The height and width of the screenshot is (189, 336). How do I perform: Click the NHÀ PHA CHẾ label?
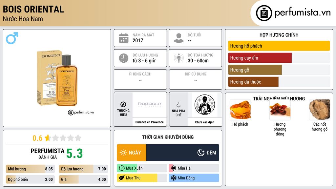(x=178, y=113)
